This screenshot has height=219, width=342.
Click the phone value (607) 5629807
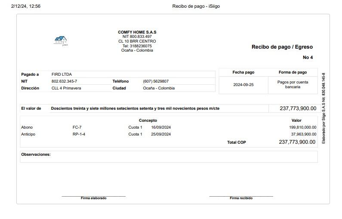pyautogui.click(x=156, y=81)
